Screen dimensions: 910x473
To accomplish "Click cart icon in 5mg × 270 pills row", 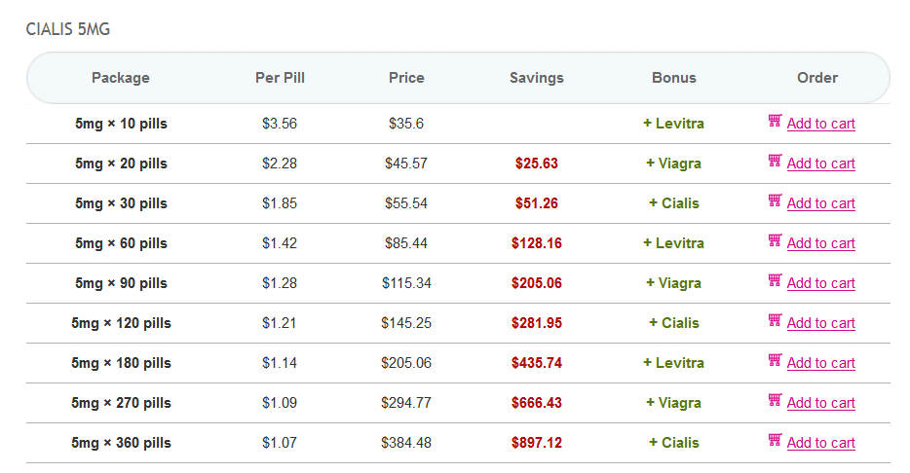I will click(x=775, y=401).
